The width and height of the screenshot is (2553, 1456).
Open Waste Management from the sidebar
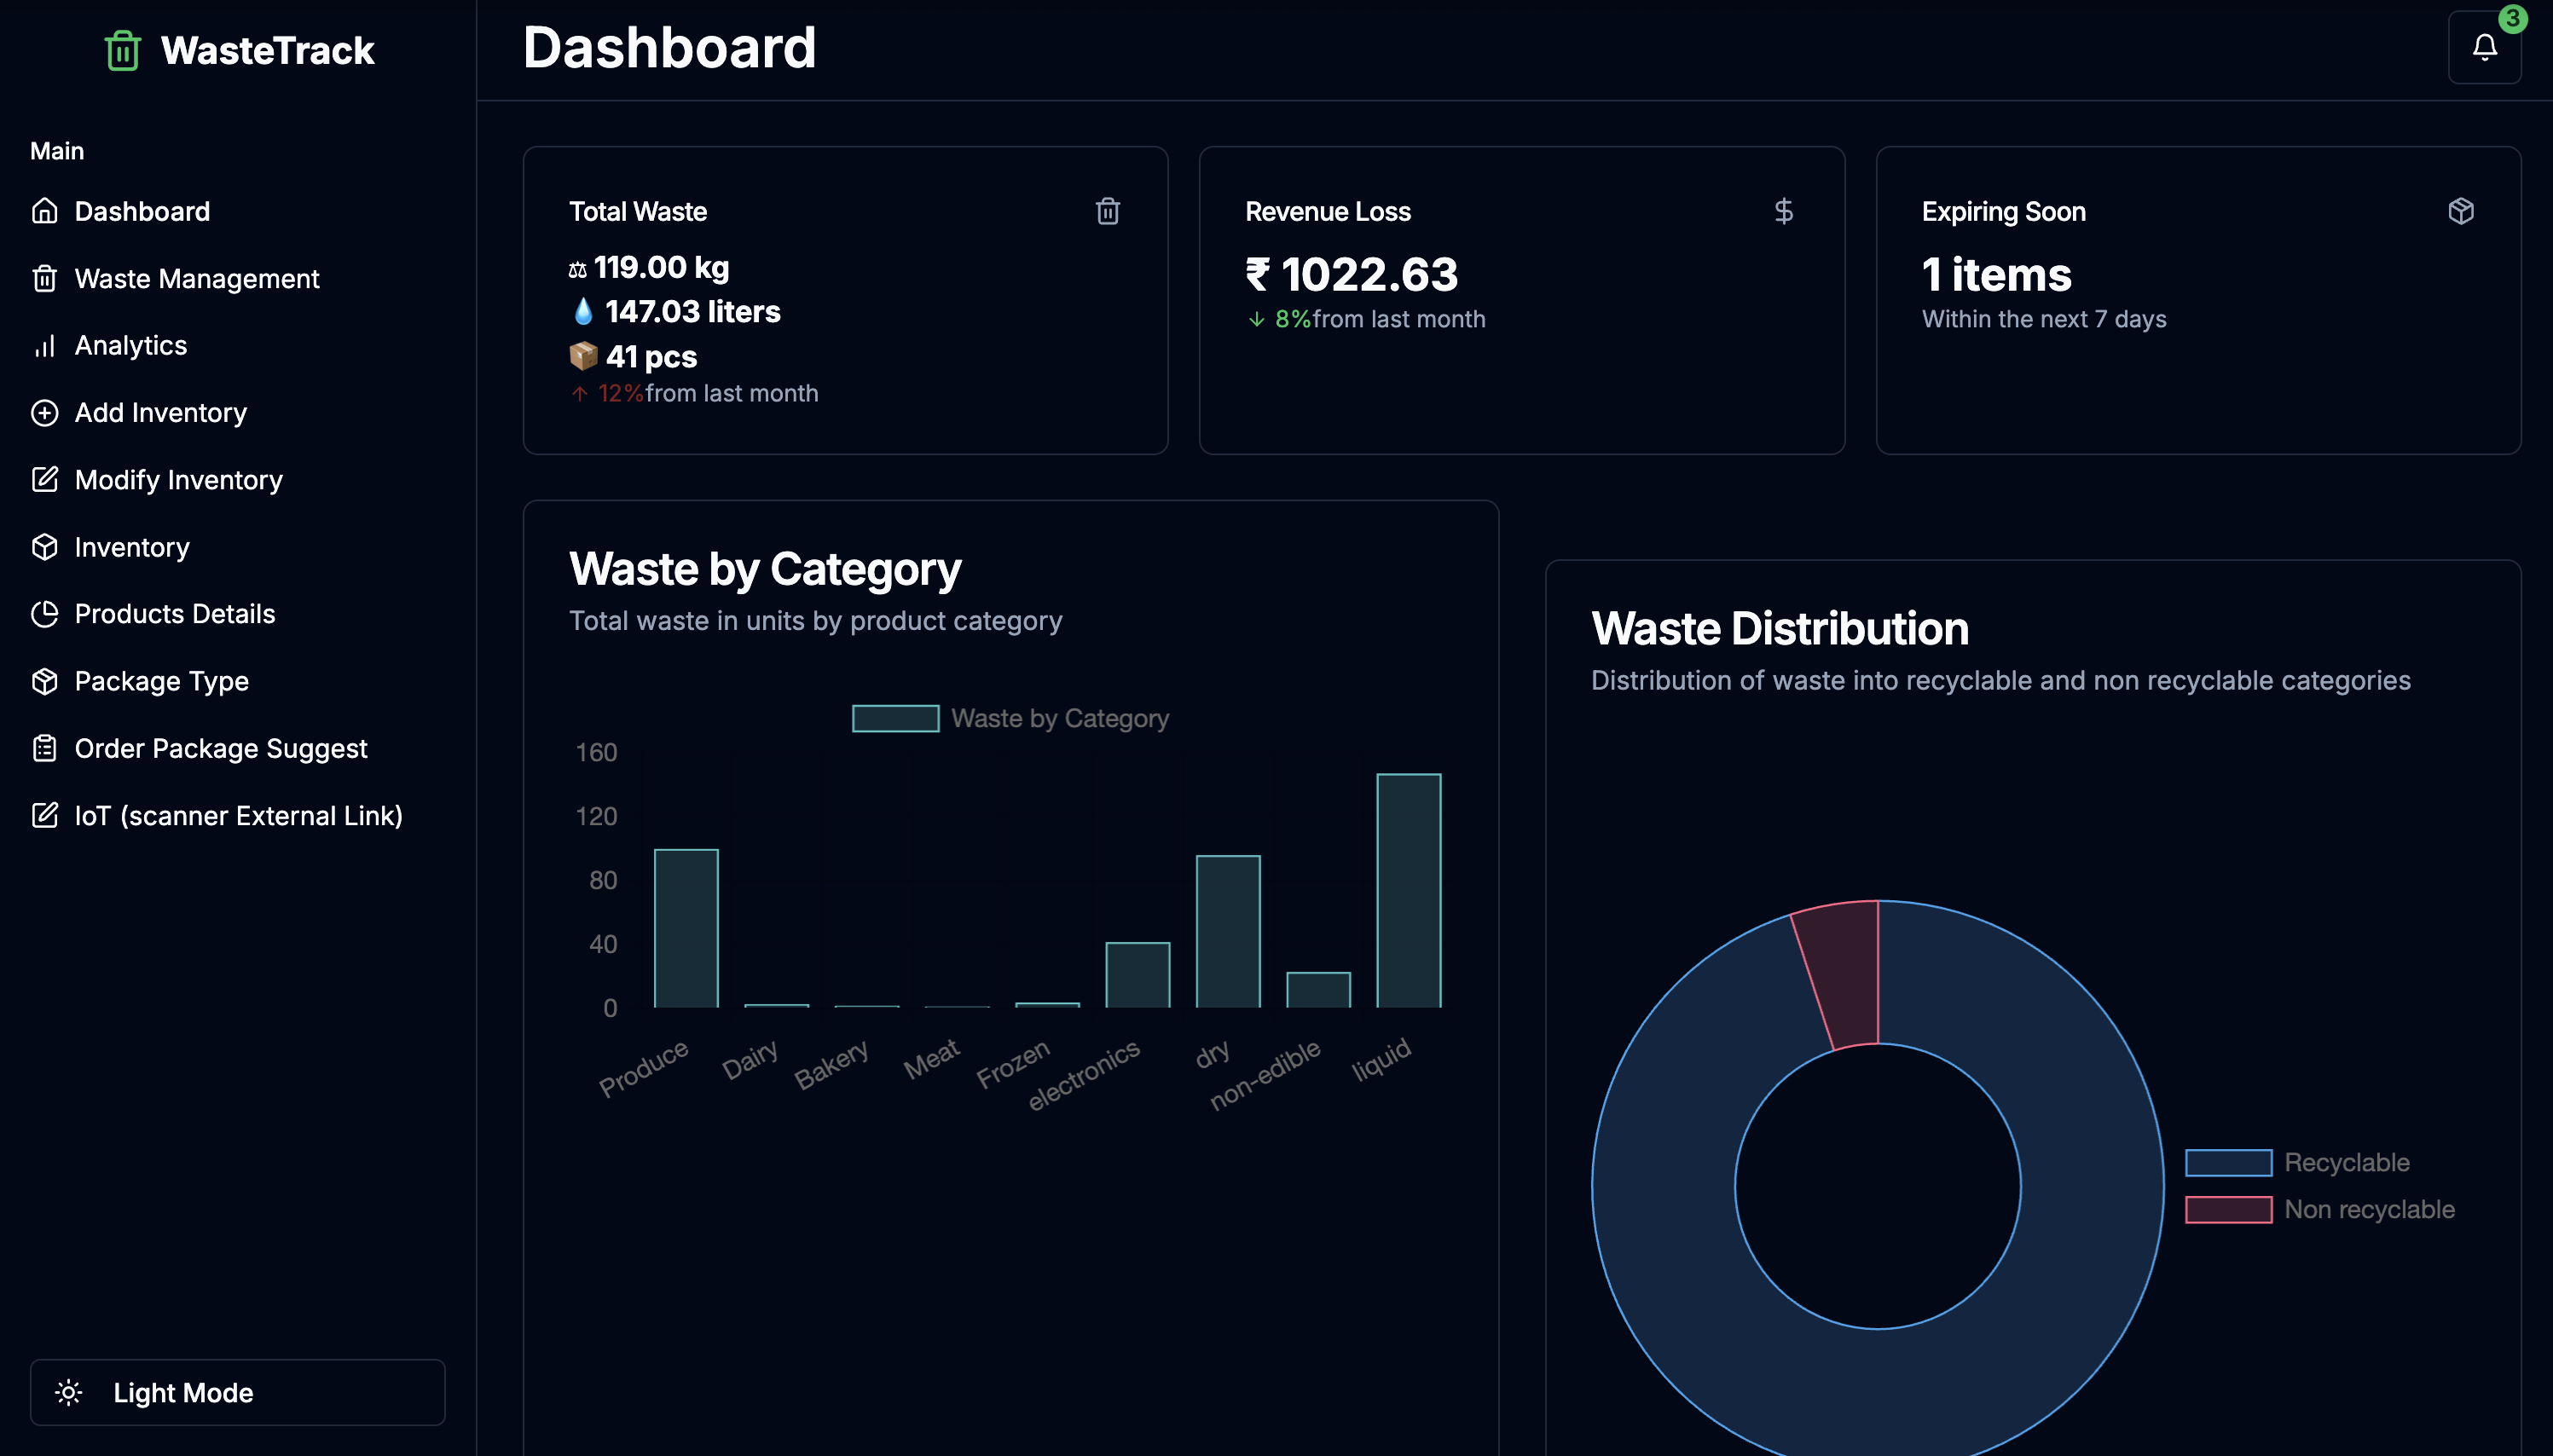point(196,278)
